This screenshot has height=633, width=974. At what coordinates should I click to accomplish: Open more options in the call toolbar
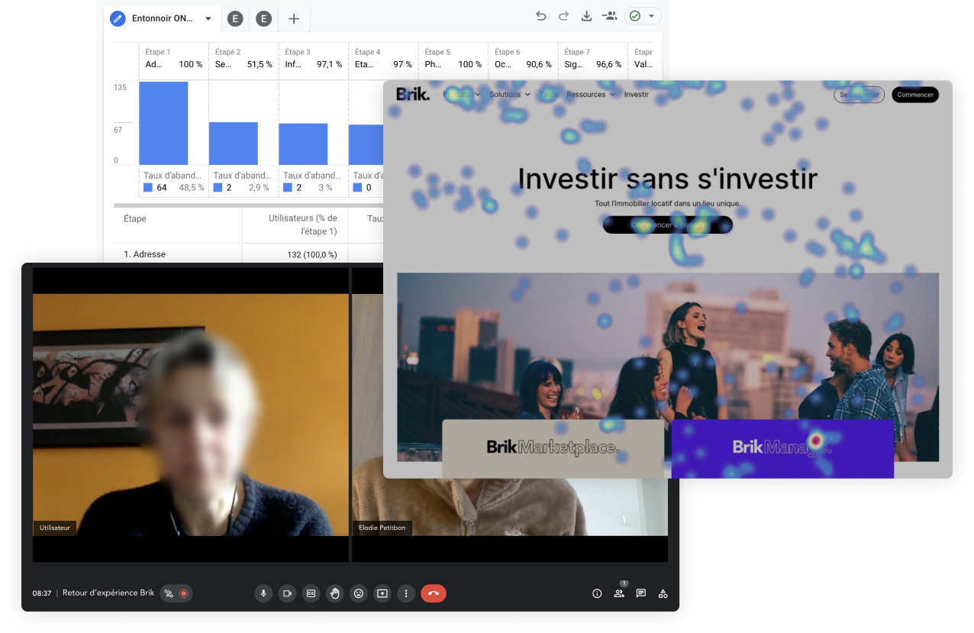point(406,593)
